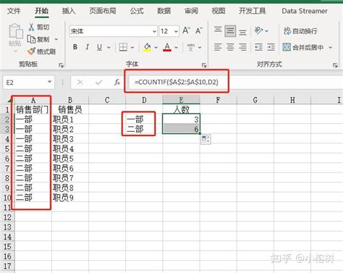Decrease font size with smaller A
The width and height of the screenshot is (343, 273).
pos(198,30)
